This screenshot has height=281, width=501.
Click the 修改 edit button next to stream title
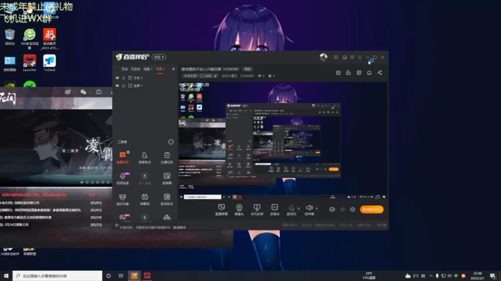coord(247,69)
